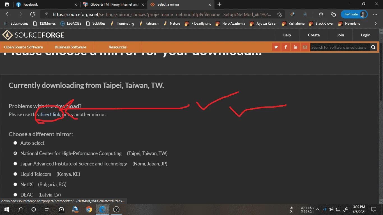Open the Resources menu
This screenshot has height=215, width=383.
(117, 47)
